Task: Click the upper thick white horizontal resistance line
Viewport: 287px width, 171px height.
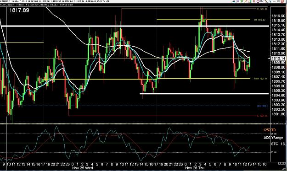Action: click(x=135, y=26)
